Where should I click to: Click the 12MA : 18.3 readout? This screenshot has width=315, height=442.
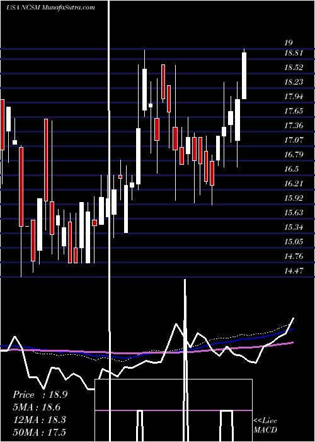pos(39,419)
